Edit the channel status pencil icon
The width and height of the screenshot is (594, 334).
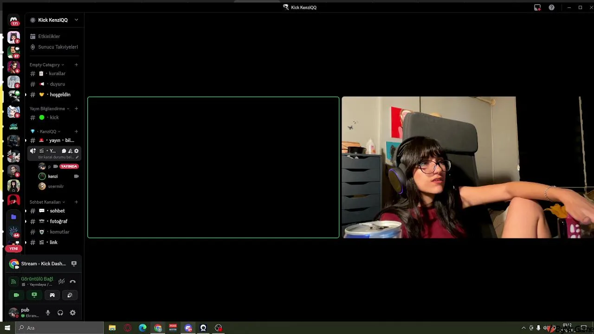point(77,157)
